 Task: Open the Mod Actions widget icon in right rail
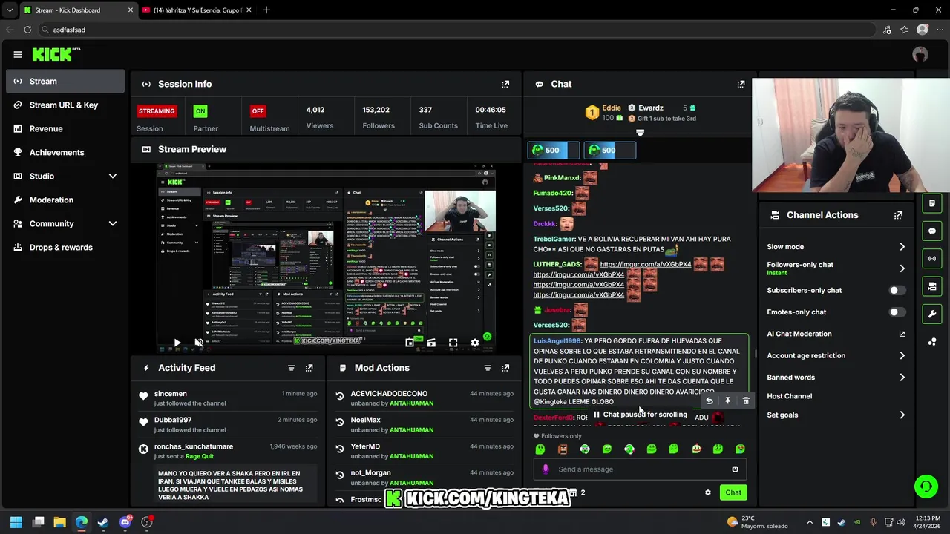click(932, 202)
